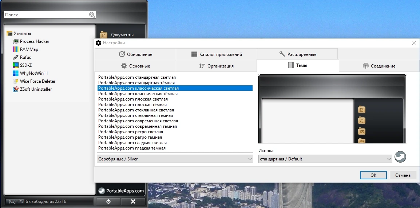
Task: Select theme ретро светлая
Action: click(x=175, y=132)
